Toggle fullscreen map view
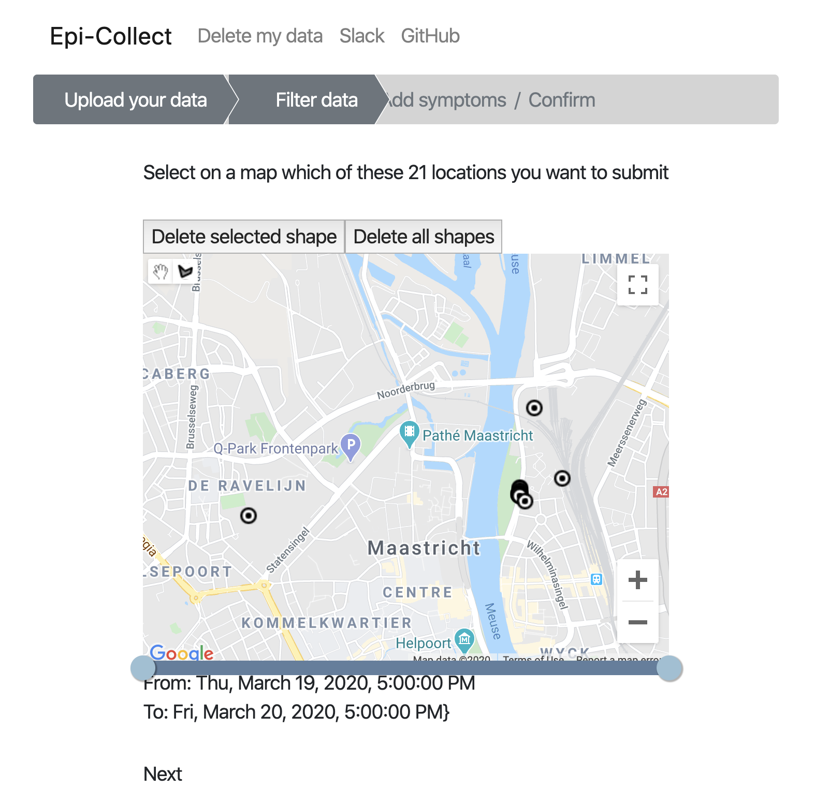This screenshot has height=788, width=815. [x=638, y=285]
